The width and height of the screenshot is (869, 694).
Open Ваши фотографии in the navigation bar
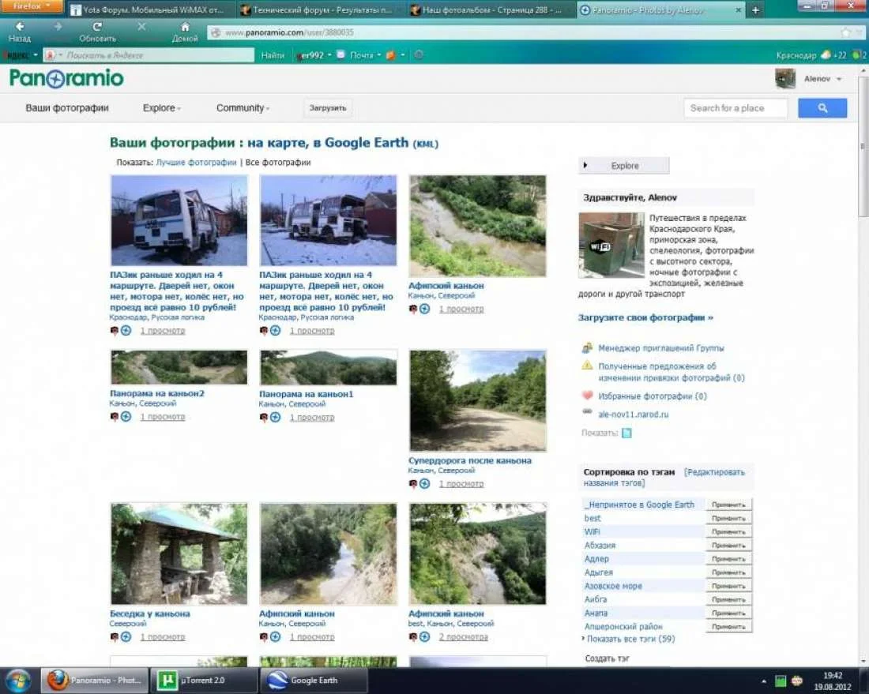(x=67, y=108)
